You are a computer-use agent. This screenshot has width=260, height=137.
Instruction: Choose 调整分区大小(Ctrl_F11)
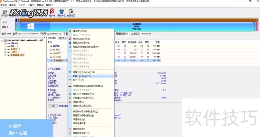91,72
